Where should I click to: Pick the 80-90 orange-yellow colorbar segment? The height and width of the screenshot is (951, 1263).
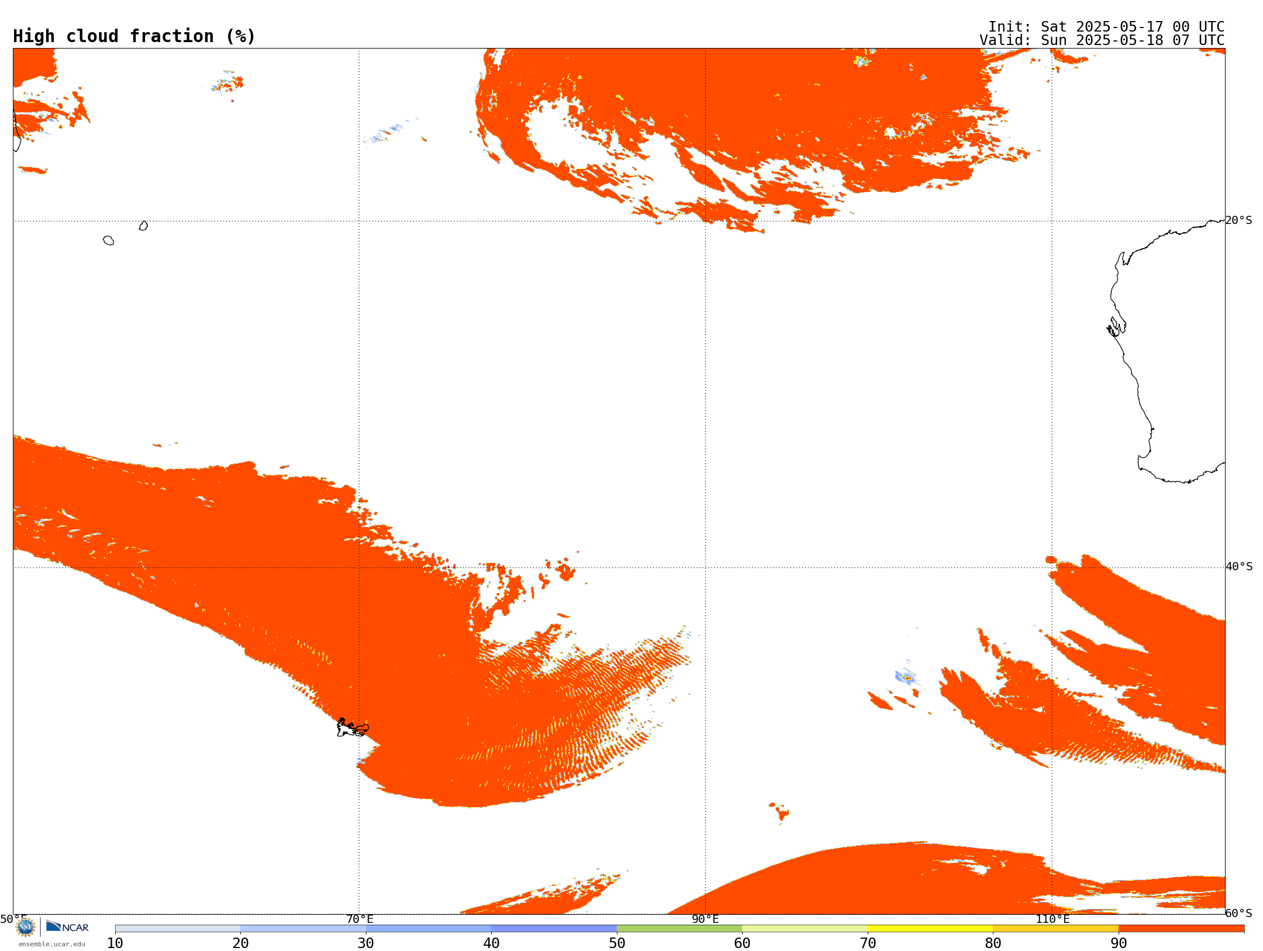1055,929
